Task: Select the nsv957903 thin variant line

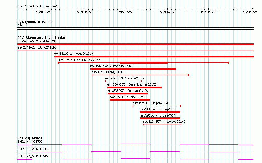Action: point(157,106)
